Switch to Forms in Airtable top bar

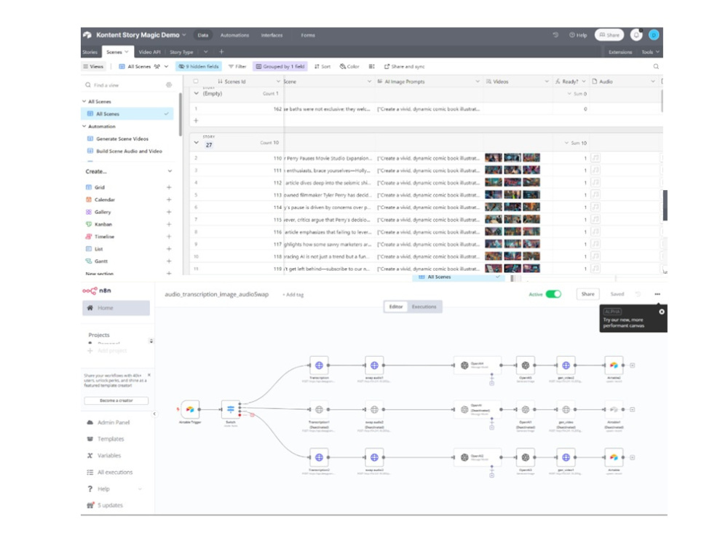pyautogui.click(x=308, y=35)
